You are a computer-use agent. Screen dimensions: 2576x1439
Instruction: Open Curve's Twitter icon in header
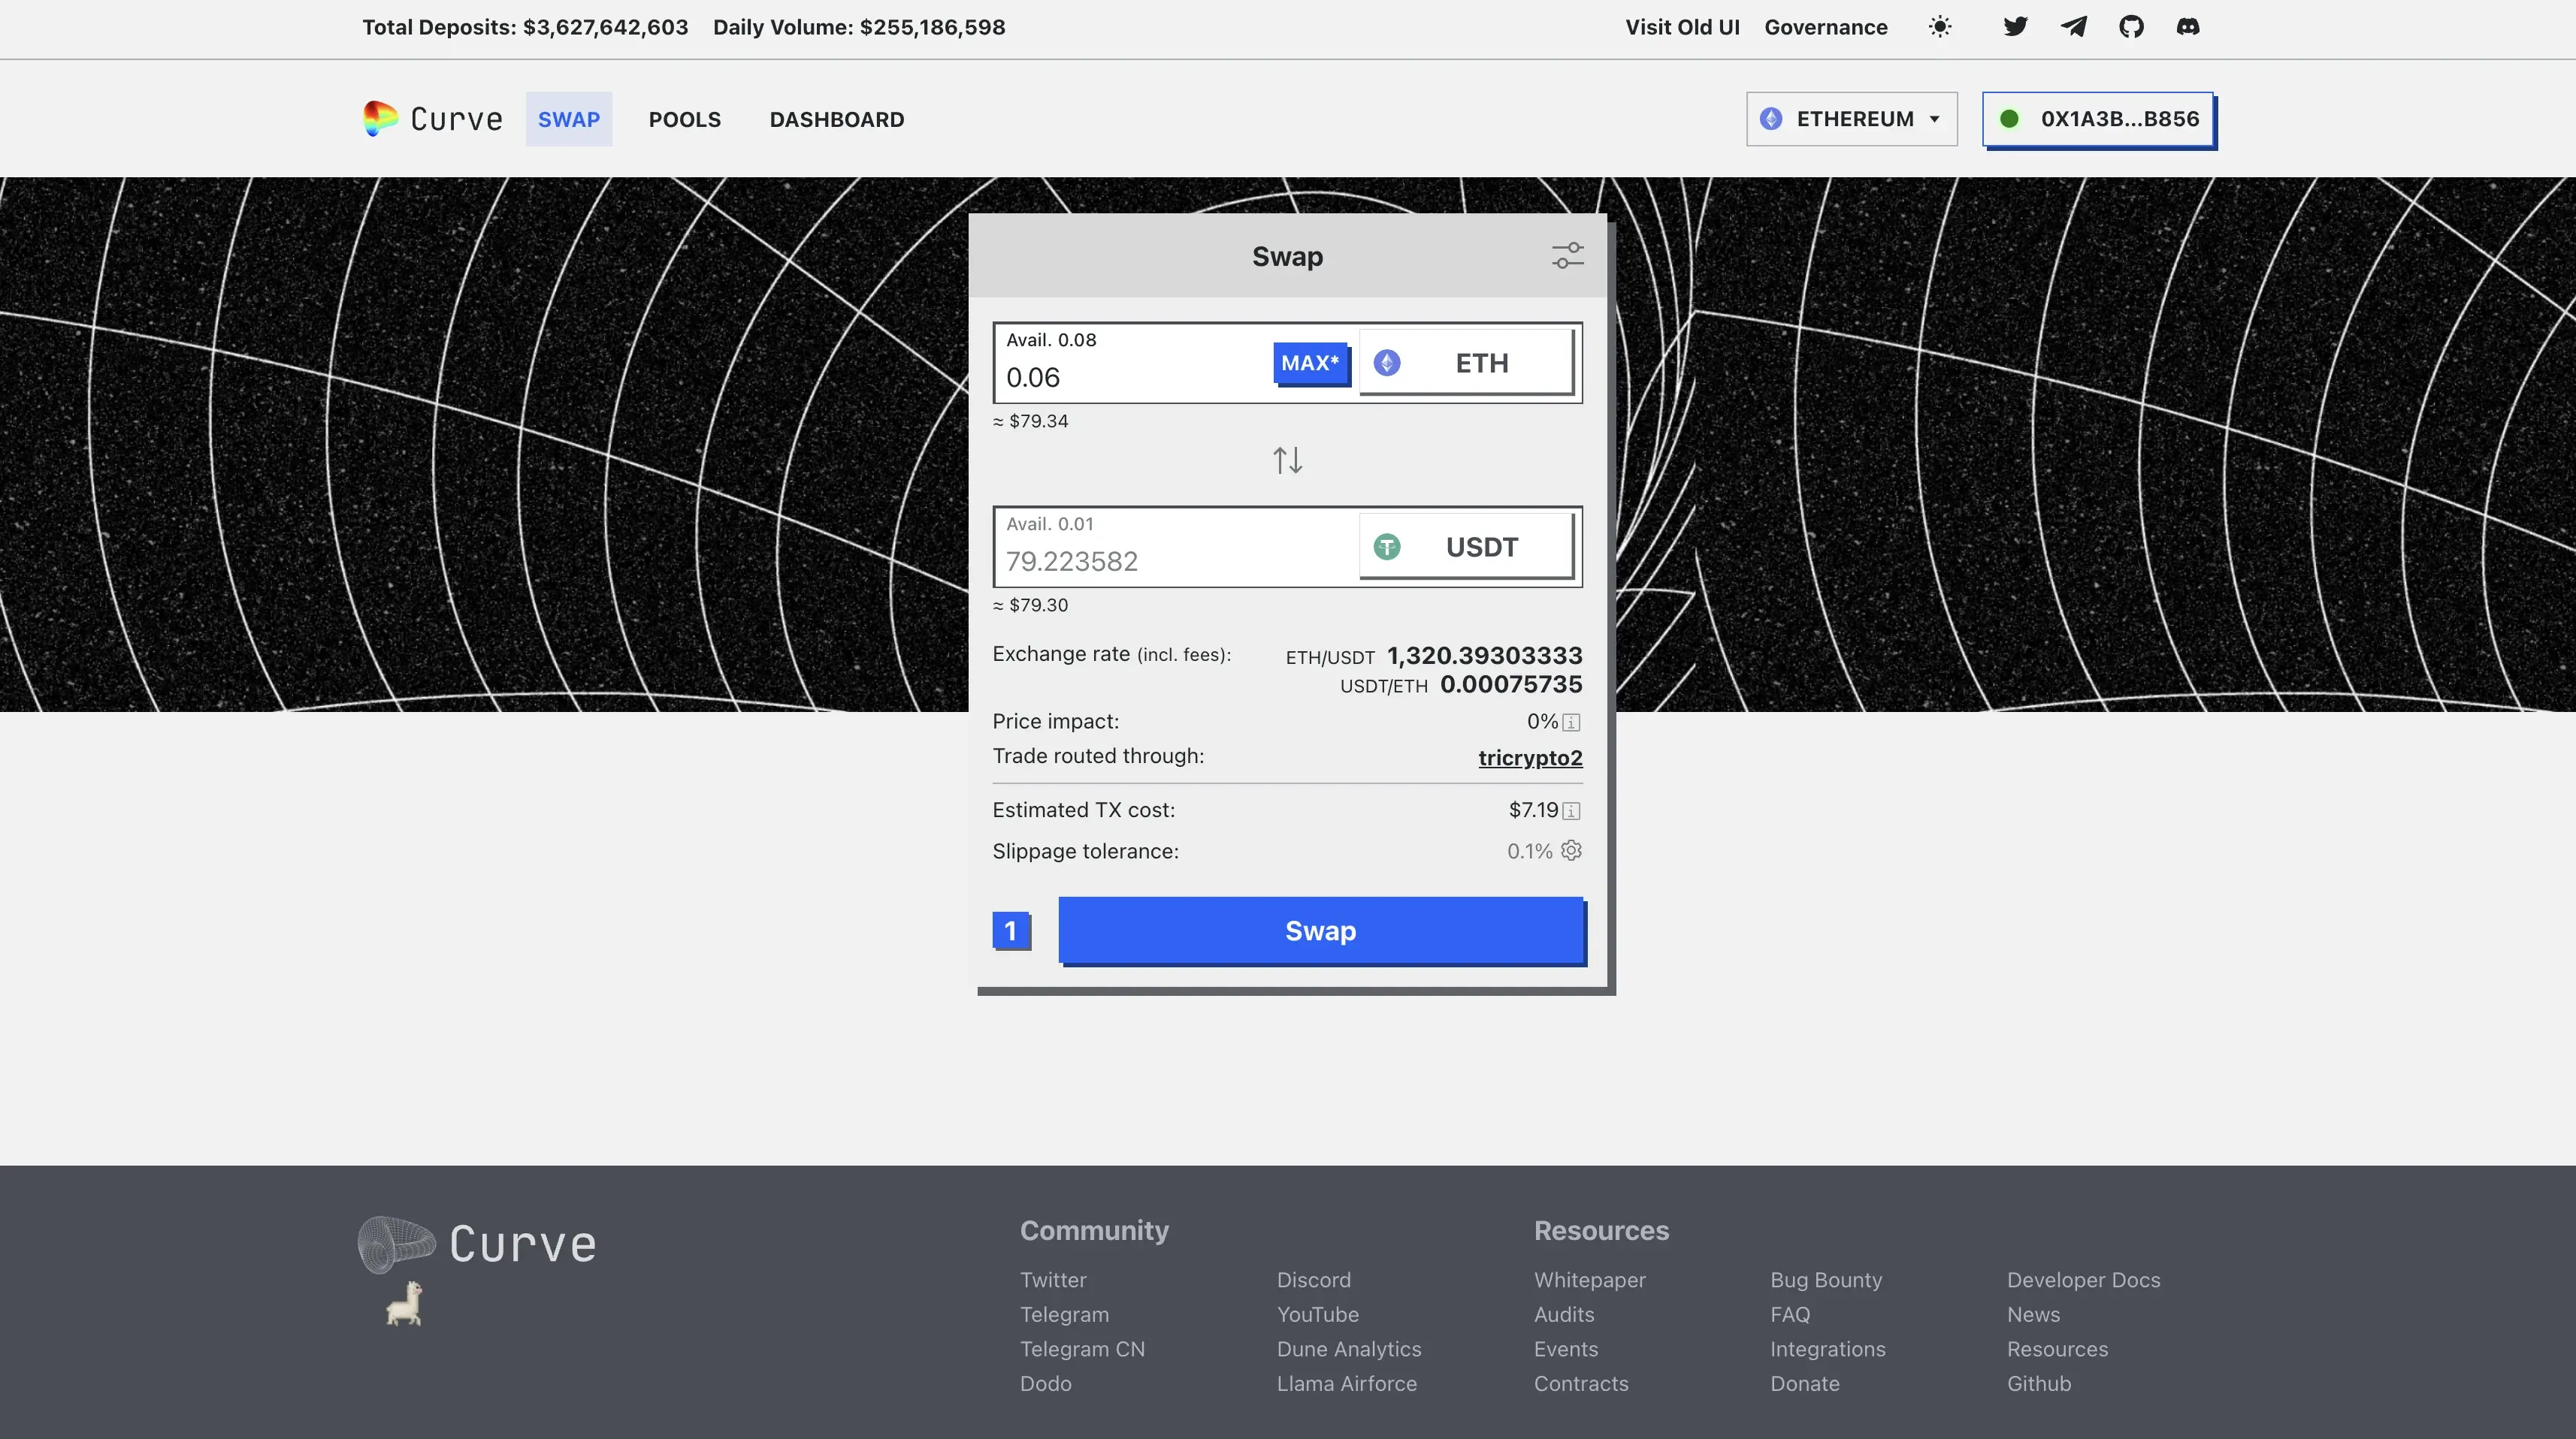point(2015,27)
